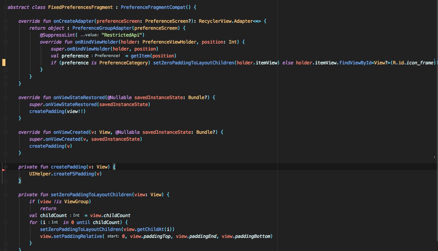This screenshot has height=251, width=438.
Task: Collapse the FixedPreferencesFragment class fold marker
Action: coord(5,7)
